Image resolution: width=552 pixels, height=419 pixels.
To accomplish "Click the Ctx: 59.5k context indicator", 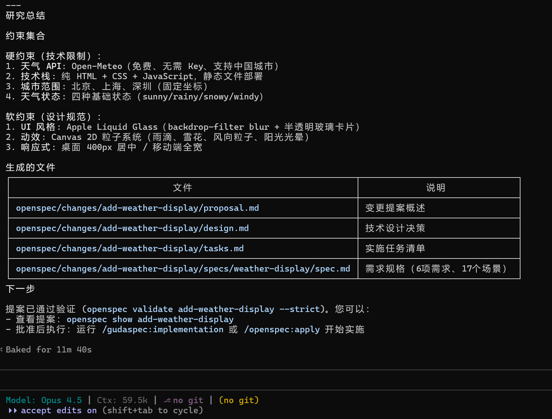I will click(122, 400).
